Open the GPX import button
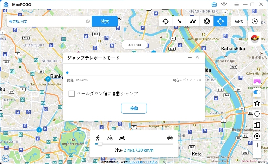This screenshot has height=164, width=268. [239, 21]
